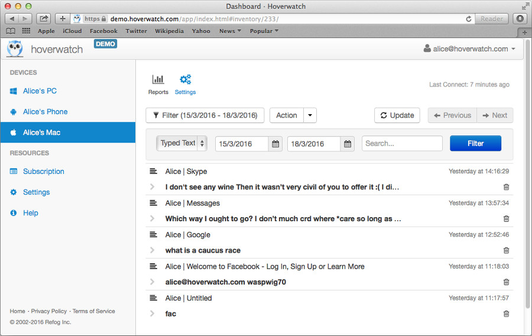Open calendar picker for end date 18/3/2016
This screenshot has width=532, height=336.
348,144
